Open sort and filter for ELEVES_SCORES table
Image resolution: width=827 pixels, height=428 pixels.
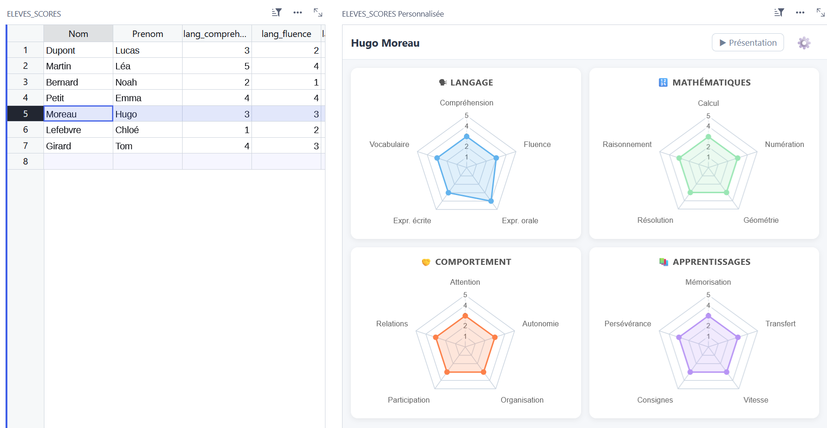(276, 12)
